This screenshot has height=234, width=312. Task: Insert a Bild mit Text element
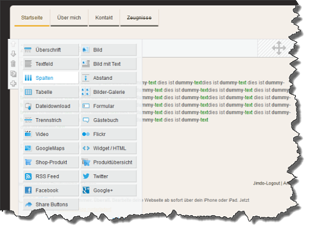[x=109, y=64]
